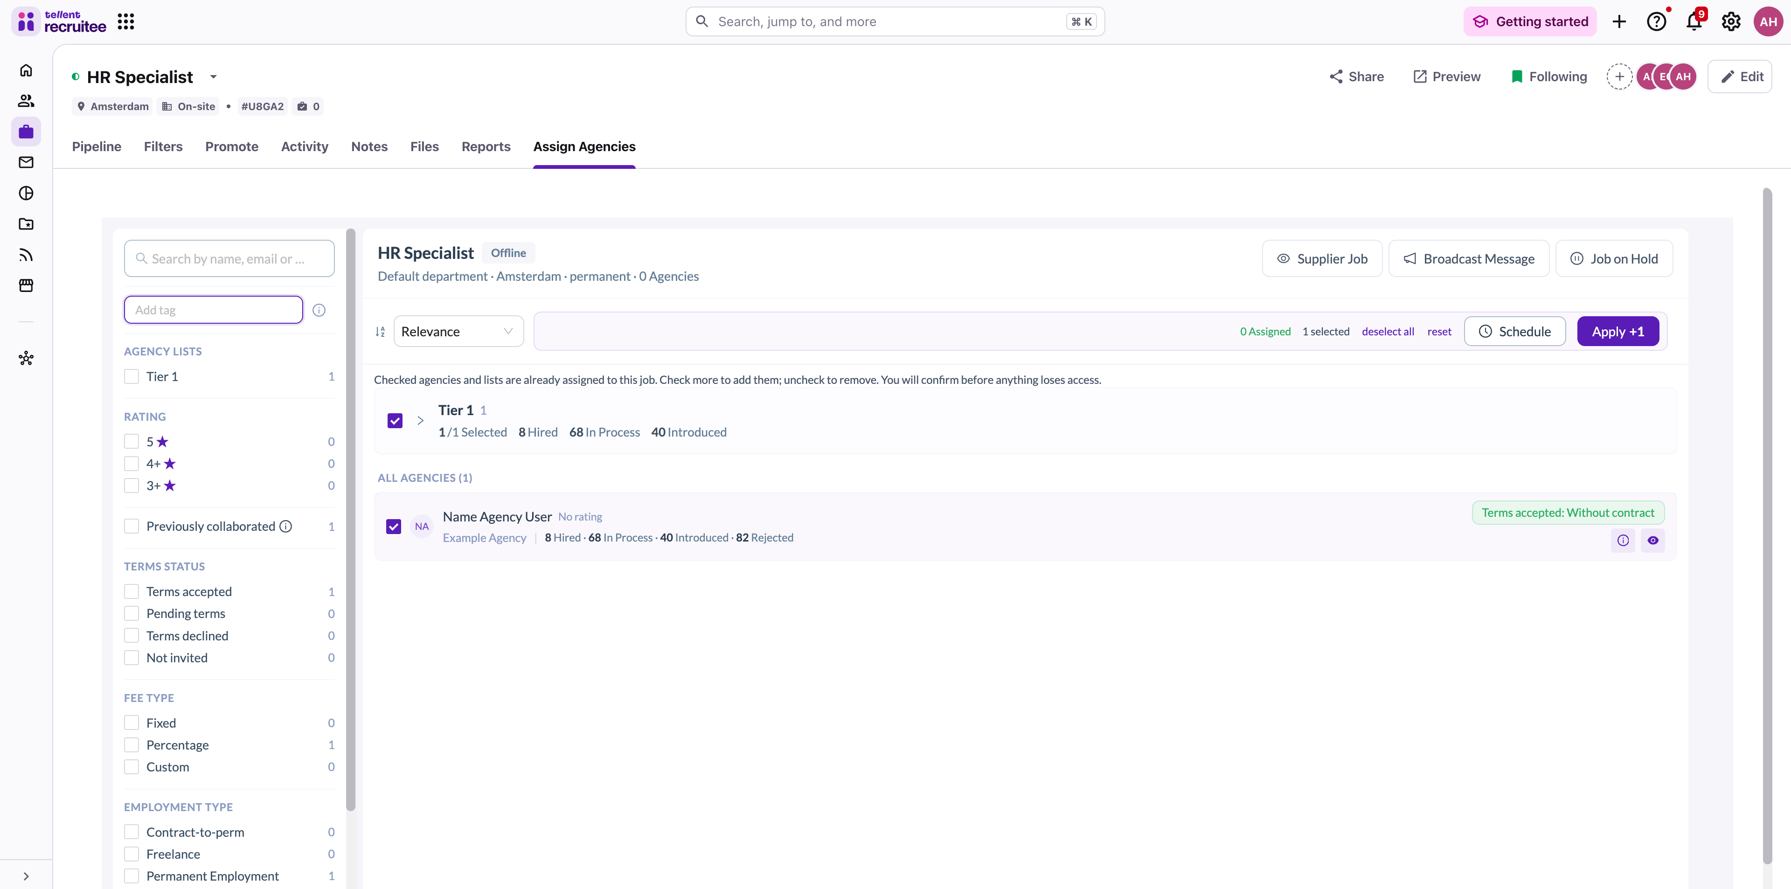
Task: Uncheck Name Agency User checkbox
Action: click(394, 526)
